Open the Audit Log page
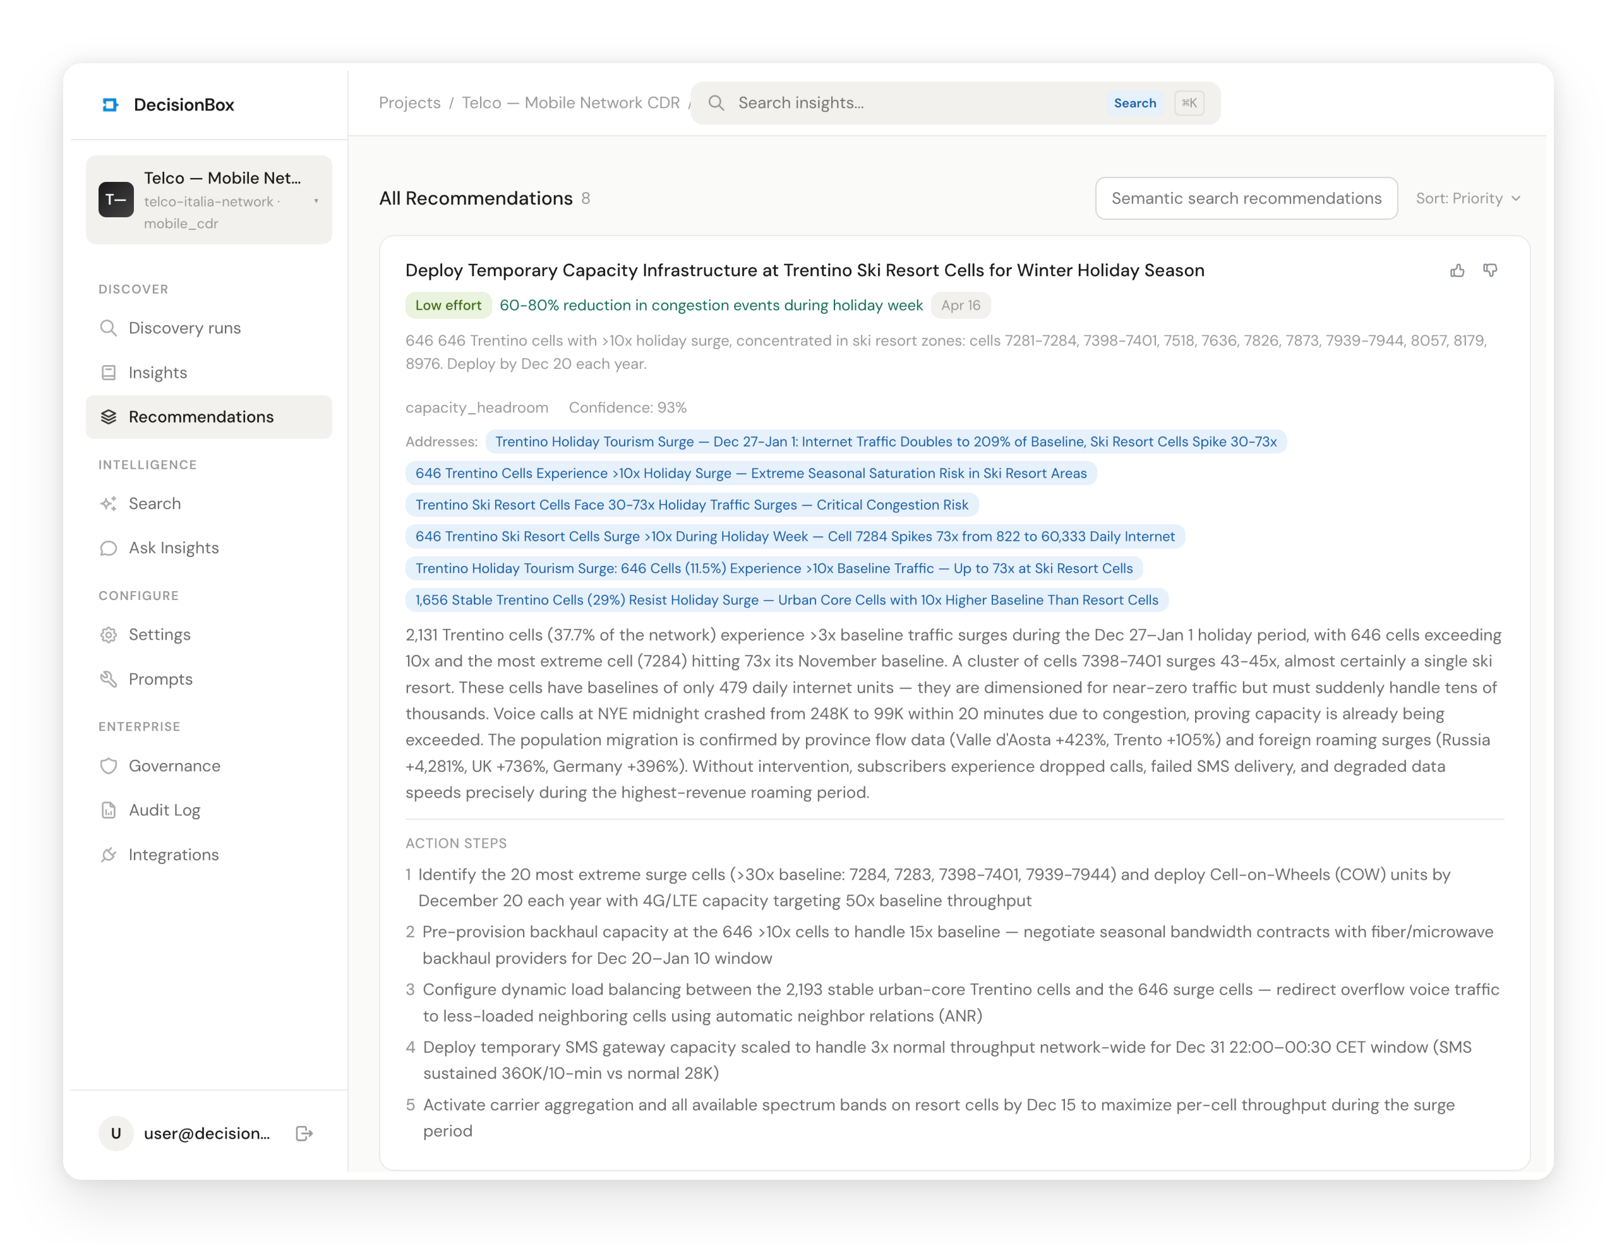Image resolution: width=1617 pixels, height=1243 pixels. point(164,810)
